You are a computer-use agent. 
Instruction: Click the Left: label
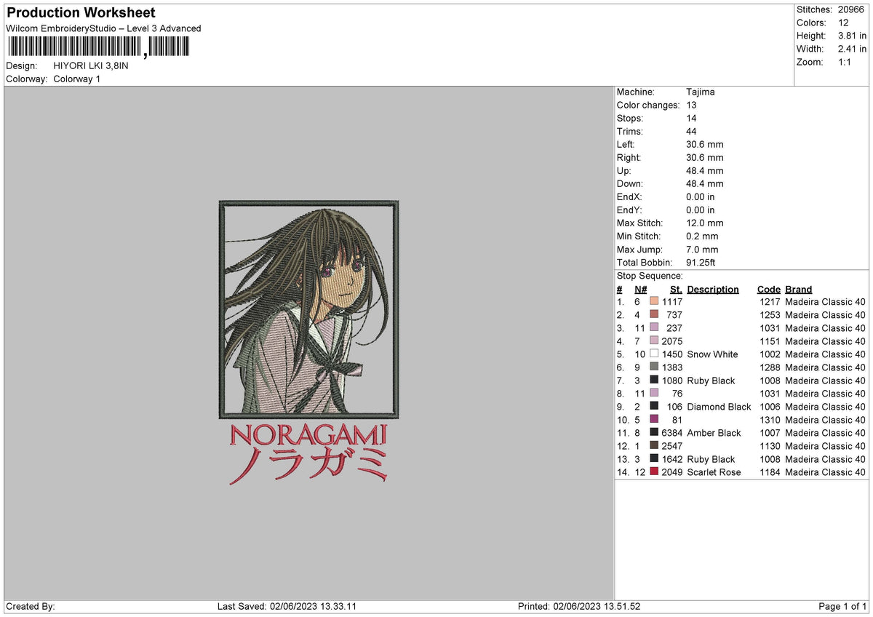[625, 144]
